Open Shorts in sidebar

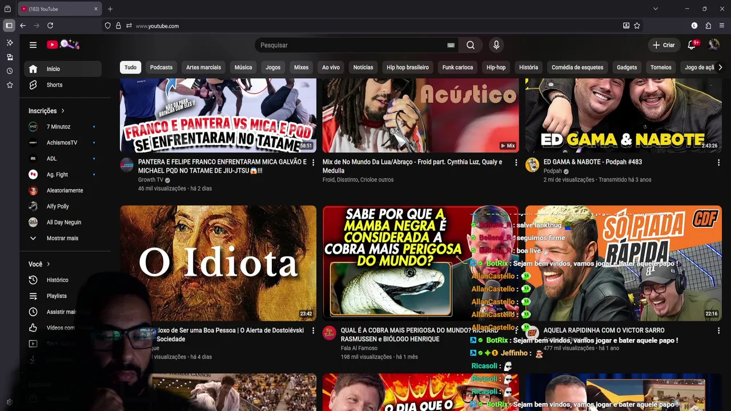[63, 85]
